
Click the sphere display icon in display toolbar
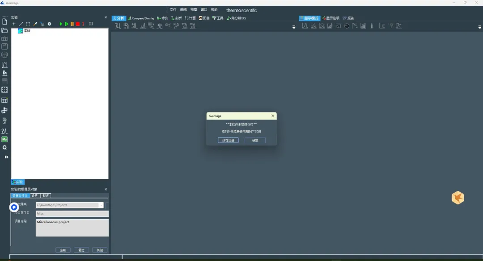[347, 26]
